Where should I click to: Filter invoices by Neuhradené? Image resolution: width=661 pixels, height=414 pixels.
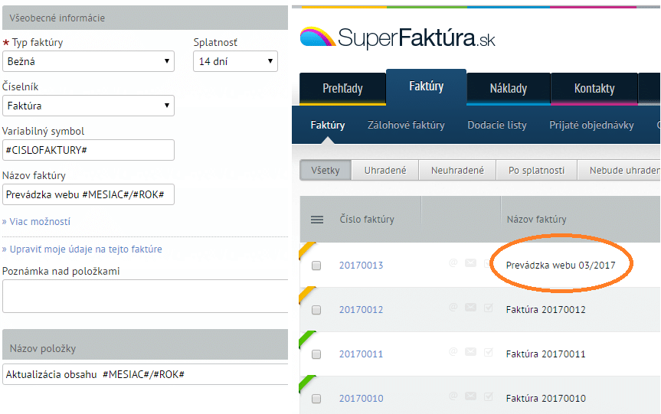457,170
